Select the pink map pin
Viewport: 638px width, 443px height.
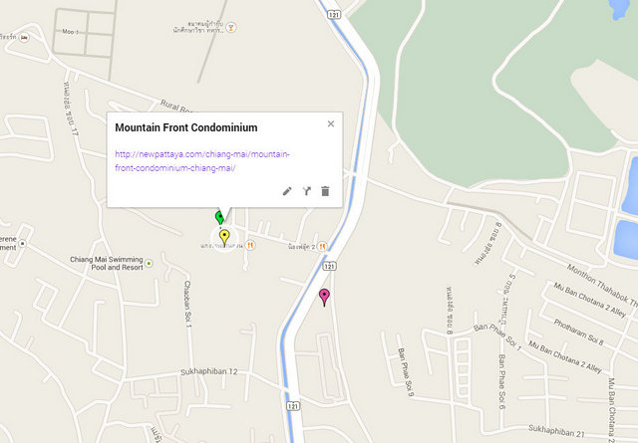click(x=324, y=297)
